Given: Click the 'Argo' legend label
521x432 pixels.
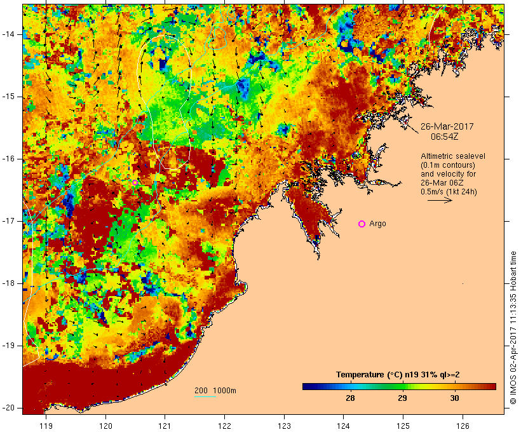Looking at the screenshot, I should [378, 224].
